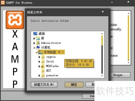Select the MSOCache folder name
The image size is (135, 101).
click(x=52, y=66)
